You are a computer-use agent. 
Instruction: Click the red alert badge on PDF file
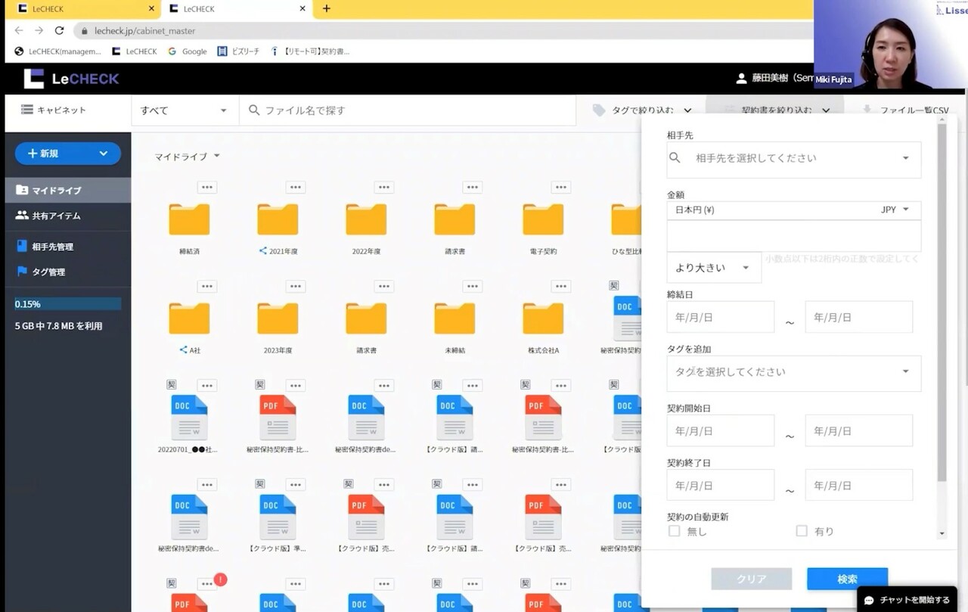coord(220,579)
